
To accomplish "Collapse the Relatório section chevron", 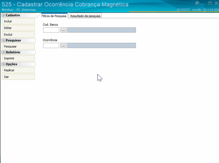I will tap(4, 52).
